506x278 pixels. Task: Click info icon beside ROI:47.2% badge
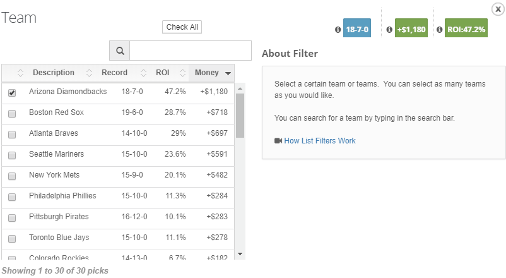439,30
